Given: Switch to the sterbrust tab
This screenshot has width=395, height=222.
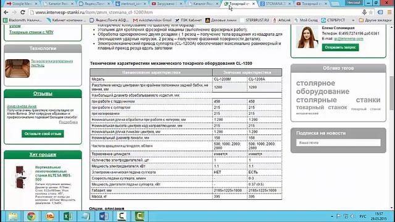Looking at the screenshot, I should point(131,4).
